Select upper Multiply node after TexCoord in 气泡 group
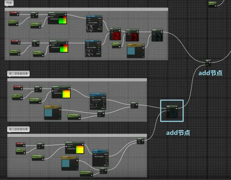231x180 pixels. point(34,15)
